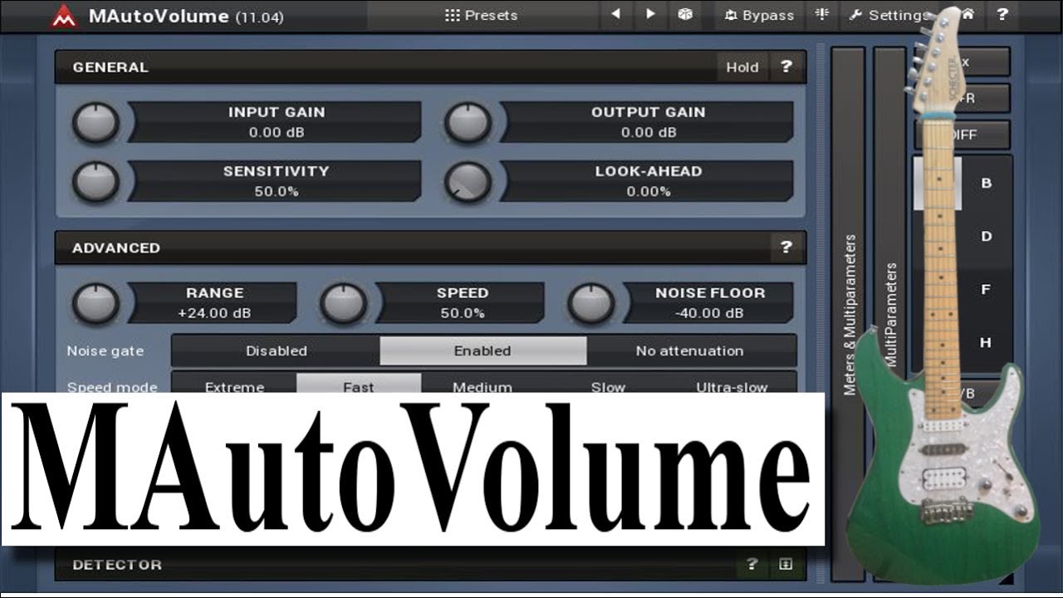Go to the next preset arrow
Image resolution: width=1063 pixels, height=598 pixels.
tap(650, 14)
